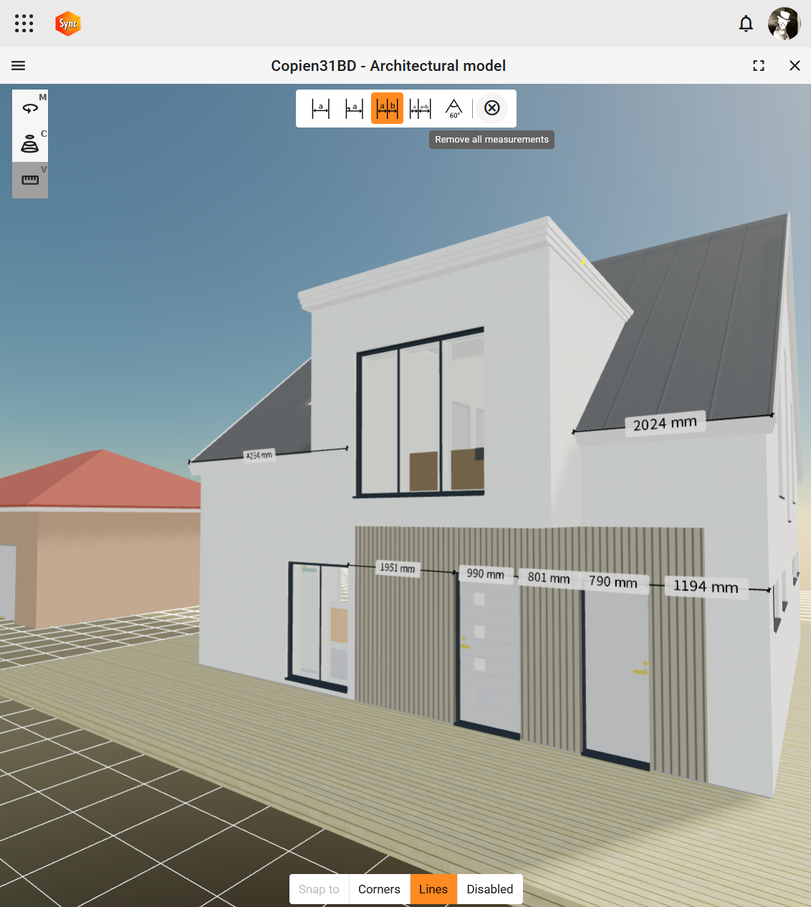
Task: Open the hamburger side menu
Action: tap(19, 66)
